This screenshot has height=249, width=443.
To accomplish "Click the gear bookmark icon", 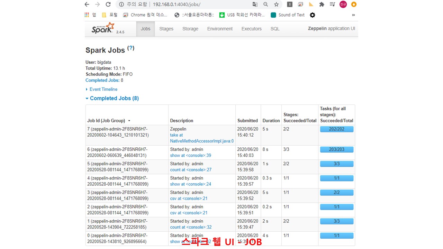I will 313,15.
